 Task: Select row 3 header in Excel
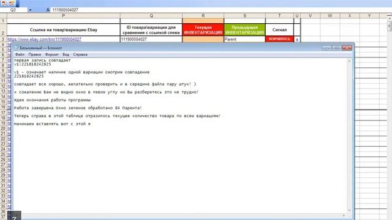tap(3, 39)
